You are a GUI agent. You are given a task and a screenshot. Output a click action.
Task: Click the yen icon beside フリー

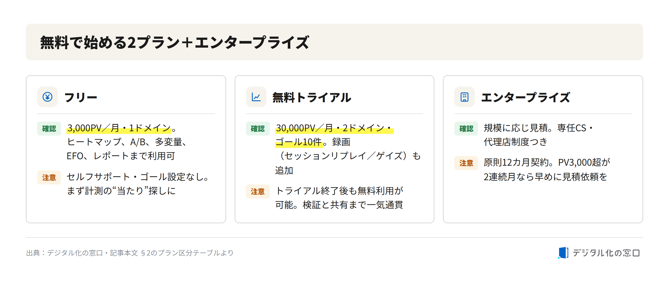[47, 97]
